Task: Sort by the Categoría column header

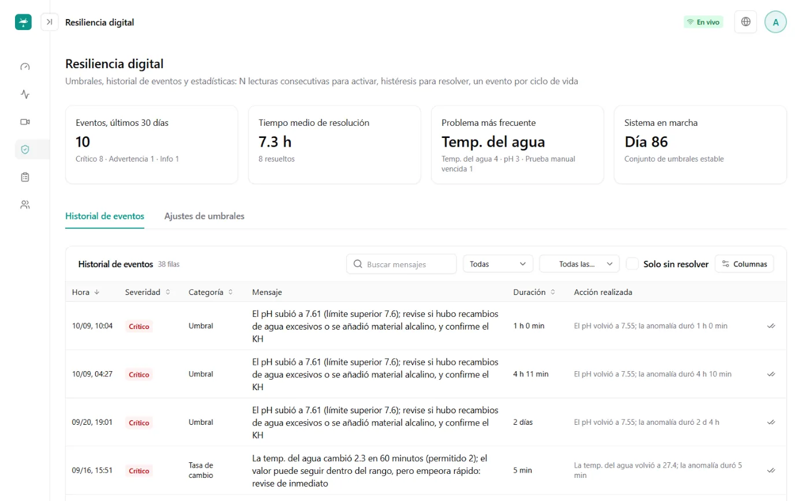Action: point(211,292)
